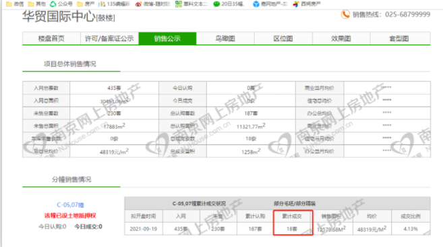Open the 区位图 tab

click(x=283, y=38)
